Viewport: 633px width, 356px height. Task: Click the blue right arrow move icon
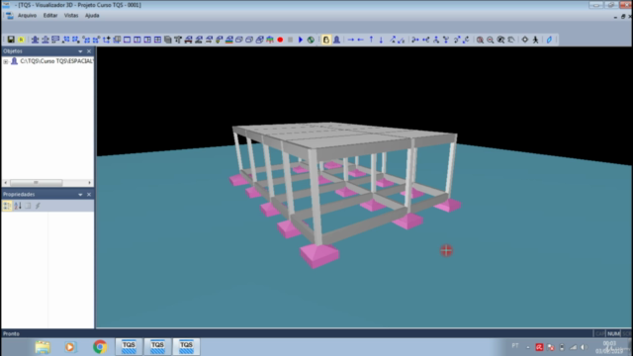tap(350, 40)
